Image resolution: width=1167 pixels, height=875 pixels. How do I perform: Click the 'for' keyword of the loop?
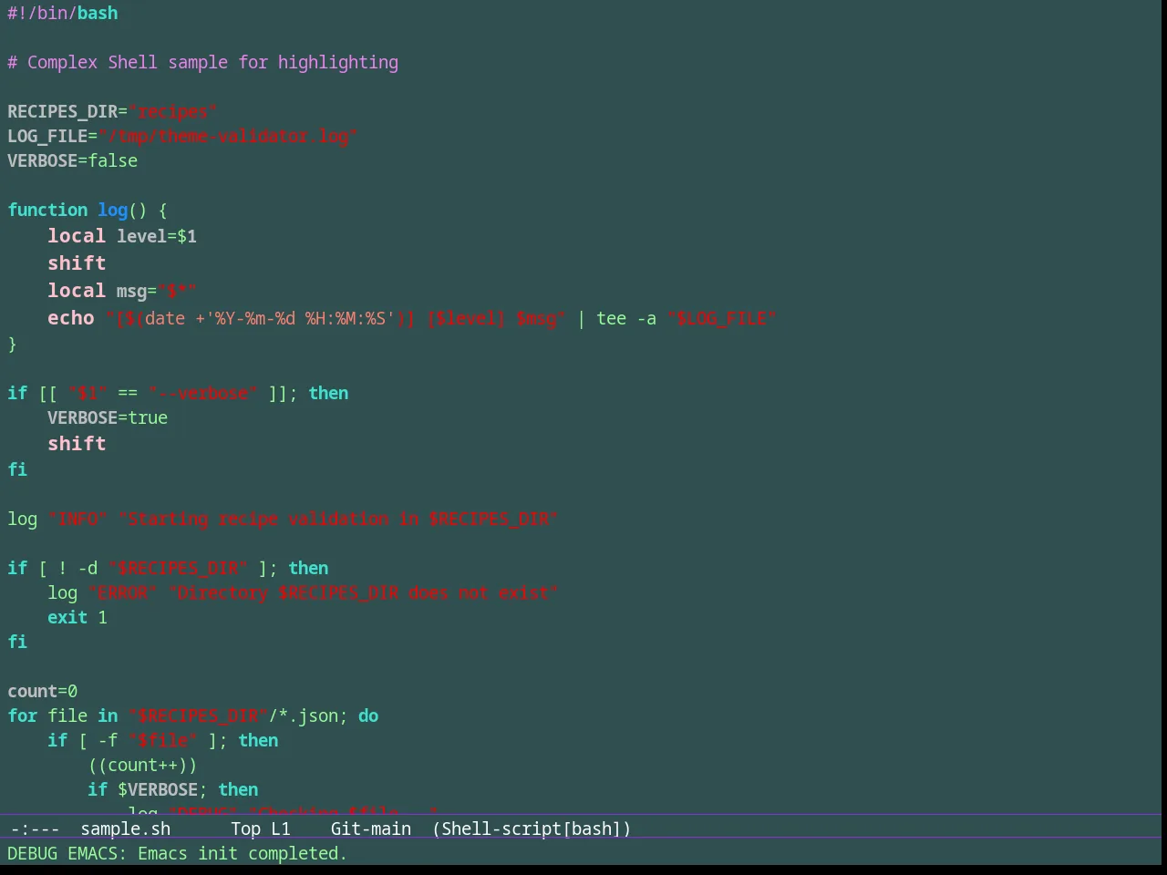23,715
